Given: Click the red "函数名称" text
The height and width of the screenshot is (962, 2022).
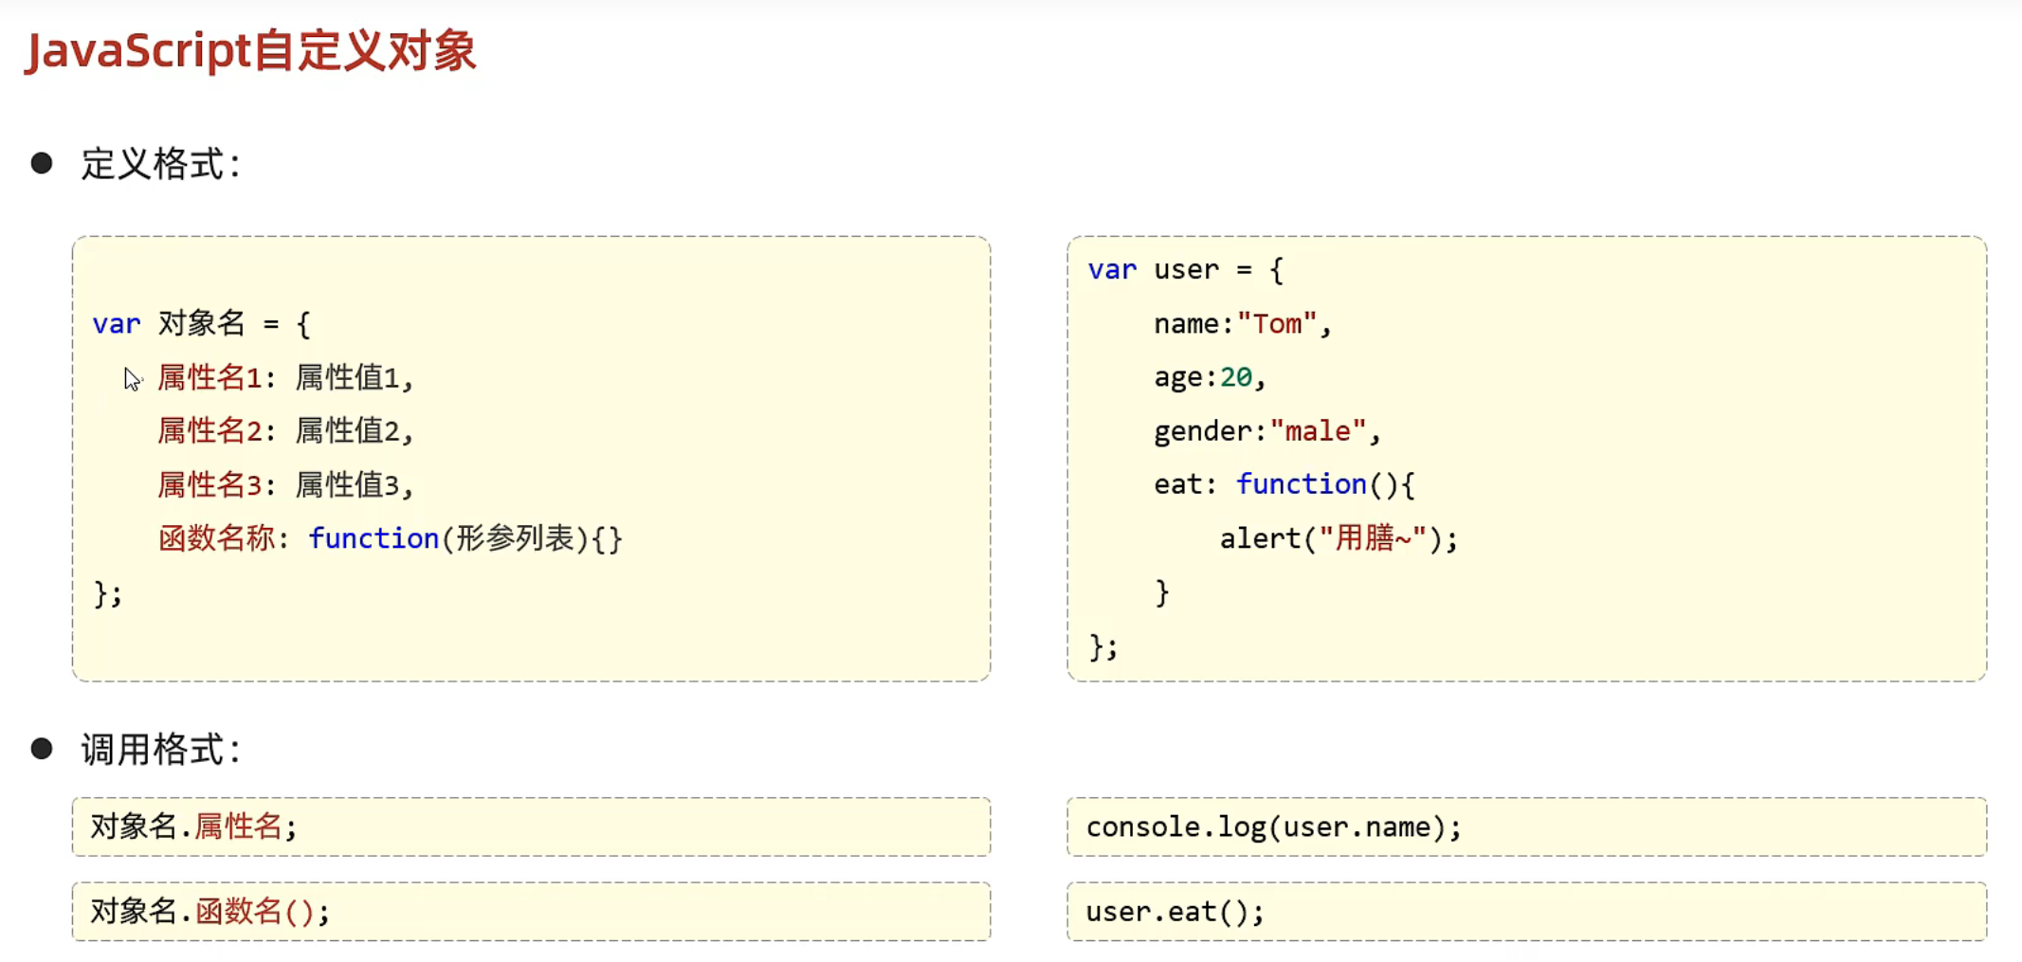Looking at the screenshot, I should click(x=217, y=538).
